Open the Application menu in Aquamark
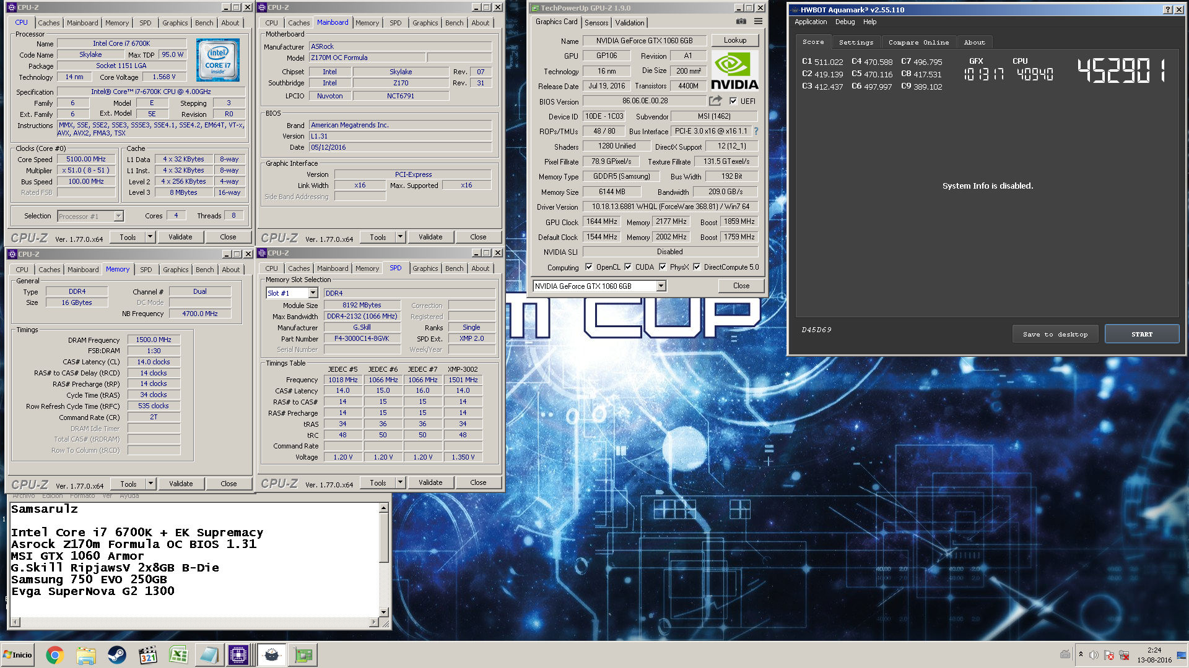This screenshot has width=1189, height=668. 811,22
